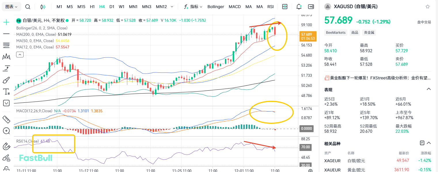Screen dimensions: 438x172
Task: Toggle the zoom magnifier tool
Action: coord(6,131)
